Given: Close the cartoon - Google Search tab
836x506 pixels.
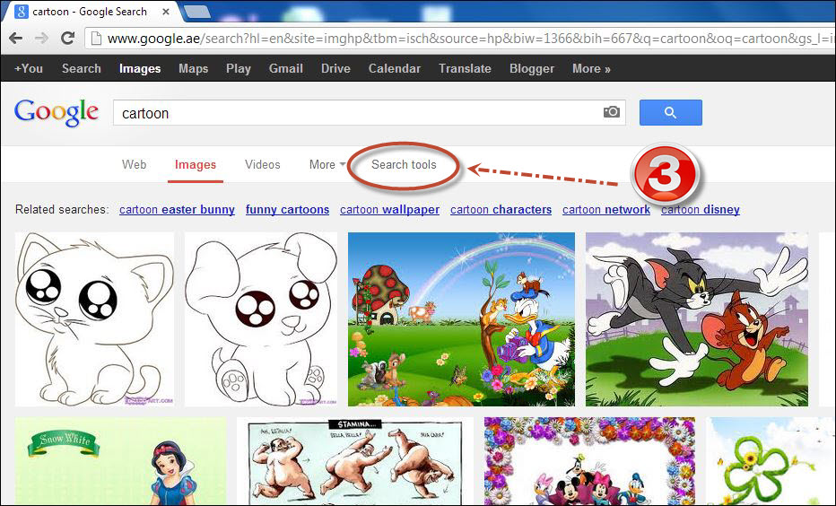Looking at the screenshot, I should point(166,11).
